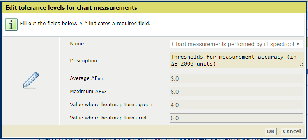Click the 'Value where heatmap turns green' label
The image size is (308, 140).
coord(111,105)
